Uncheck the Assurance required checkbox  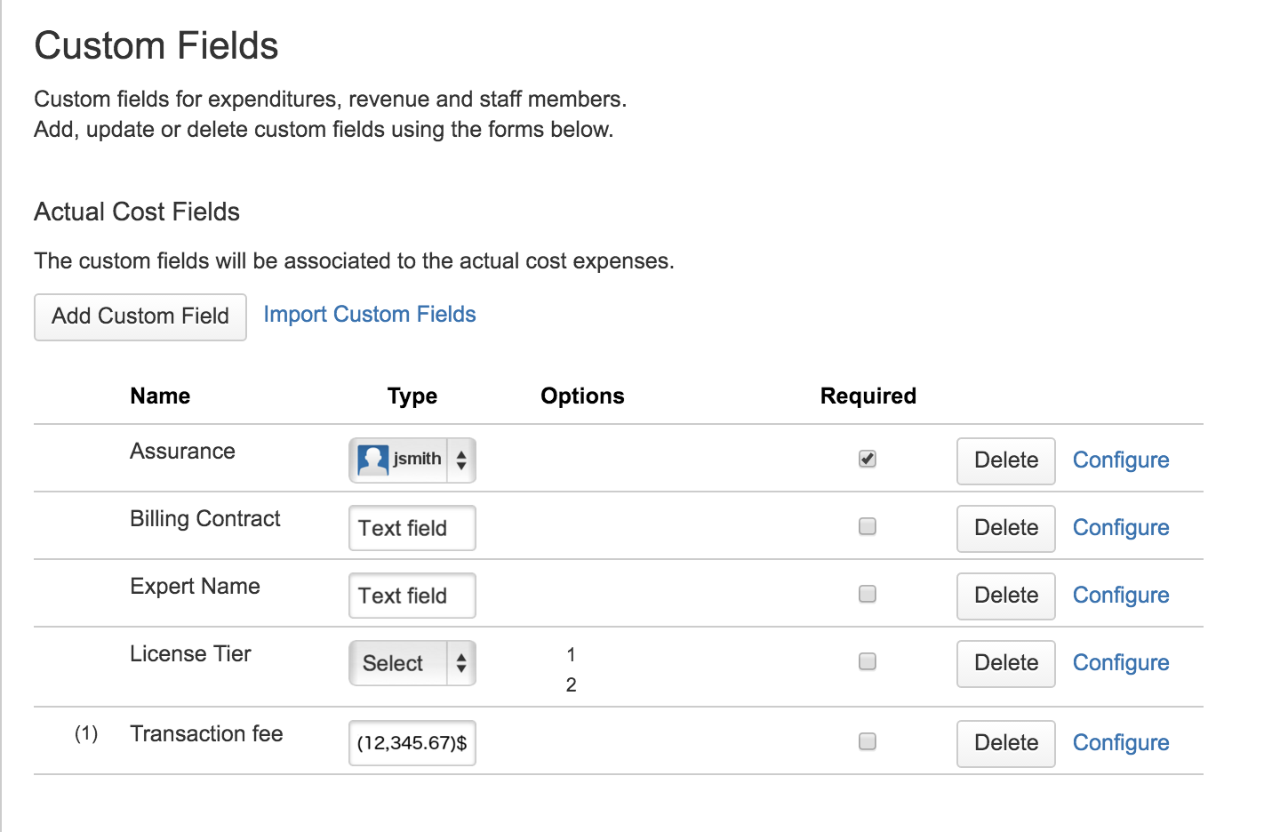[x=868, y=459]
